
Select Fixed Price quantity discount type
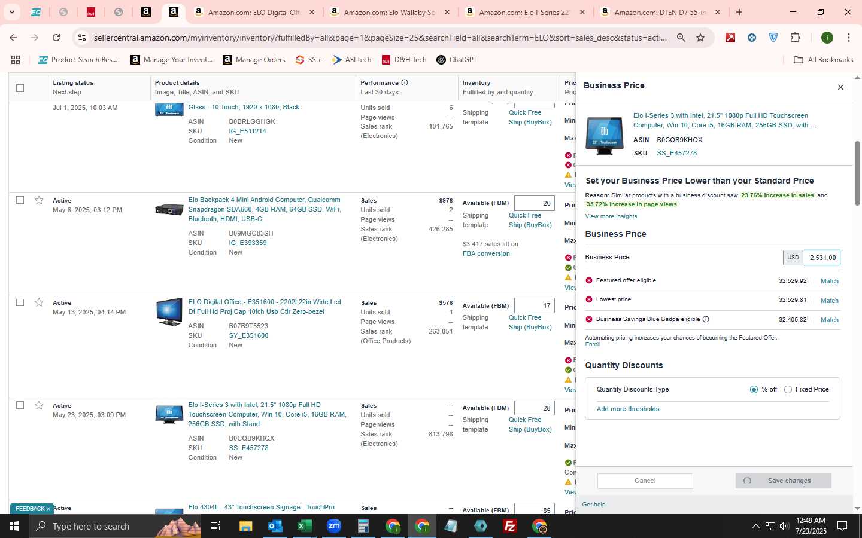point(788,389)
